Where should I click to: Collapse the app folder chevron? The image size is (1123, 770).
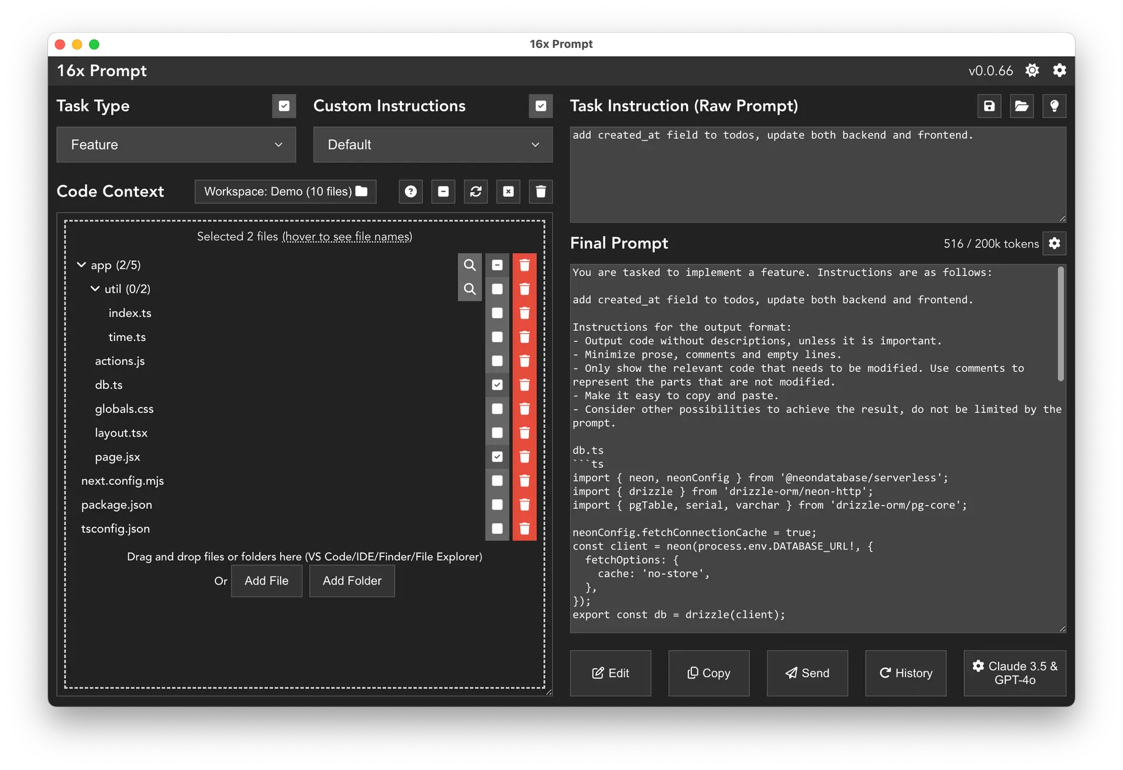click(x=81, y=265)
